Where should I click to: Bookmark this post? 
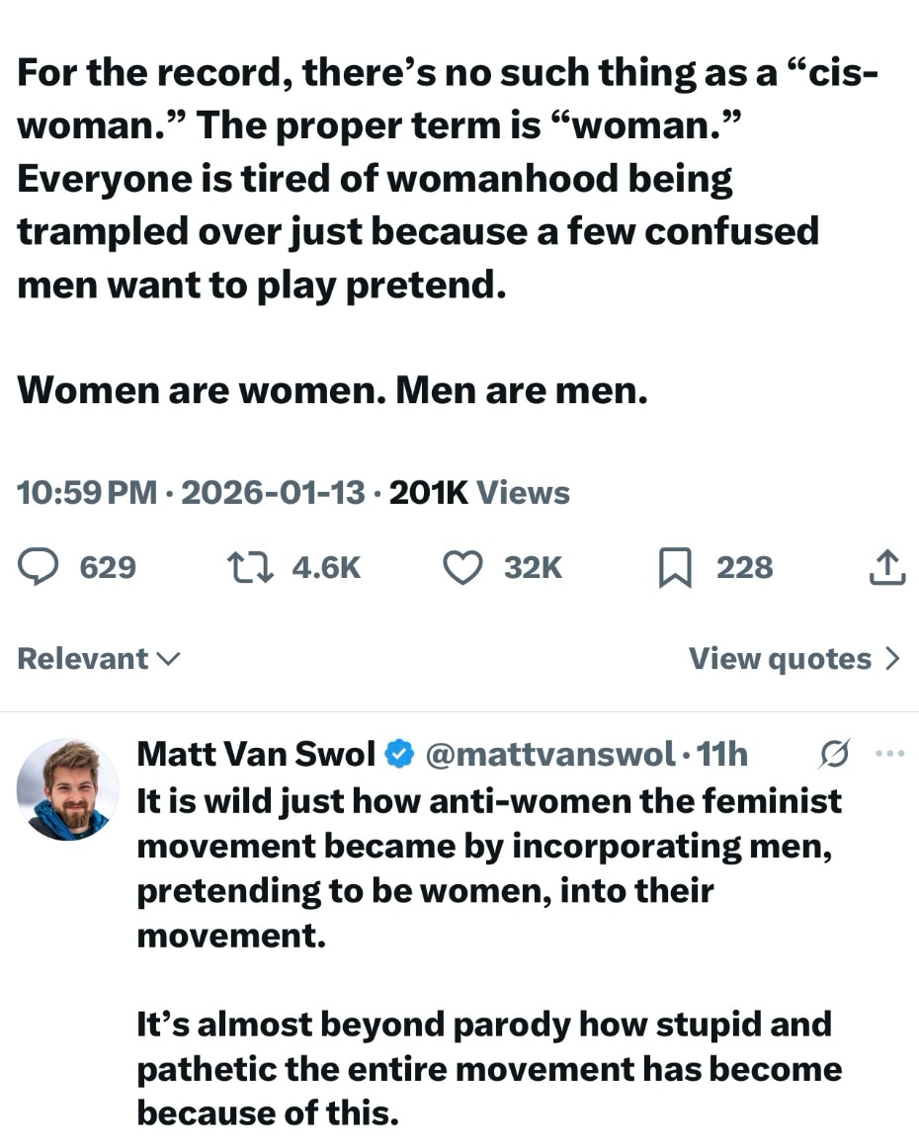[674, 568]
